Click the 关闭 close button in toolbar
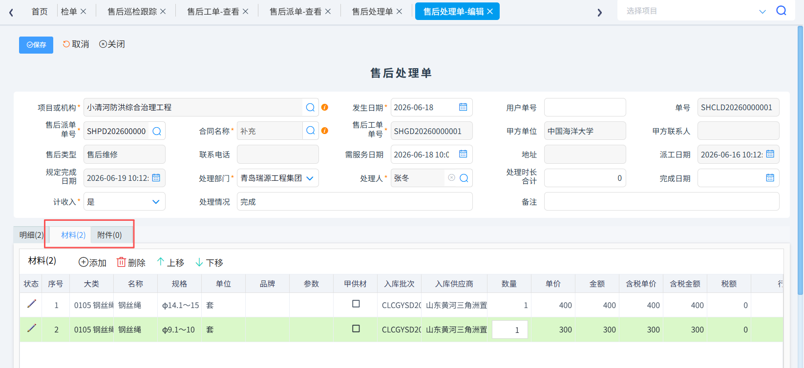 [x=112, y=44]
